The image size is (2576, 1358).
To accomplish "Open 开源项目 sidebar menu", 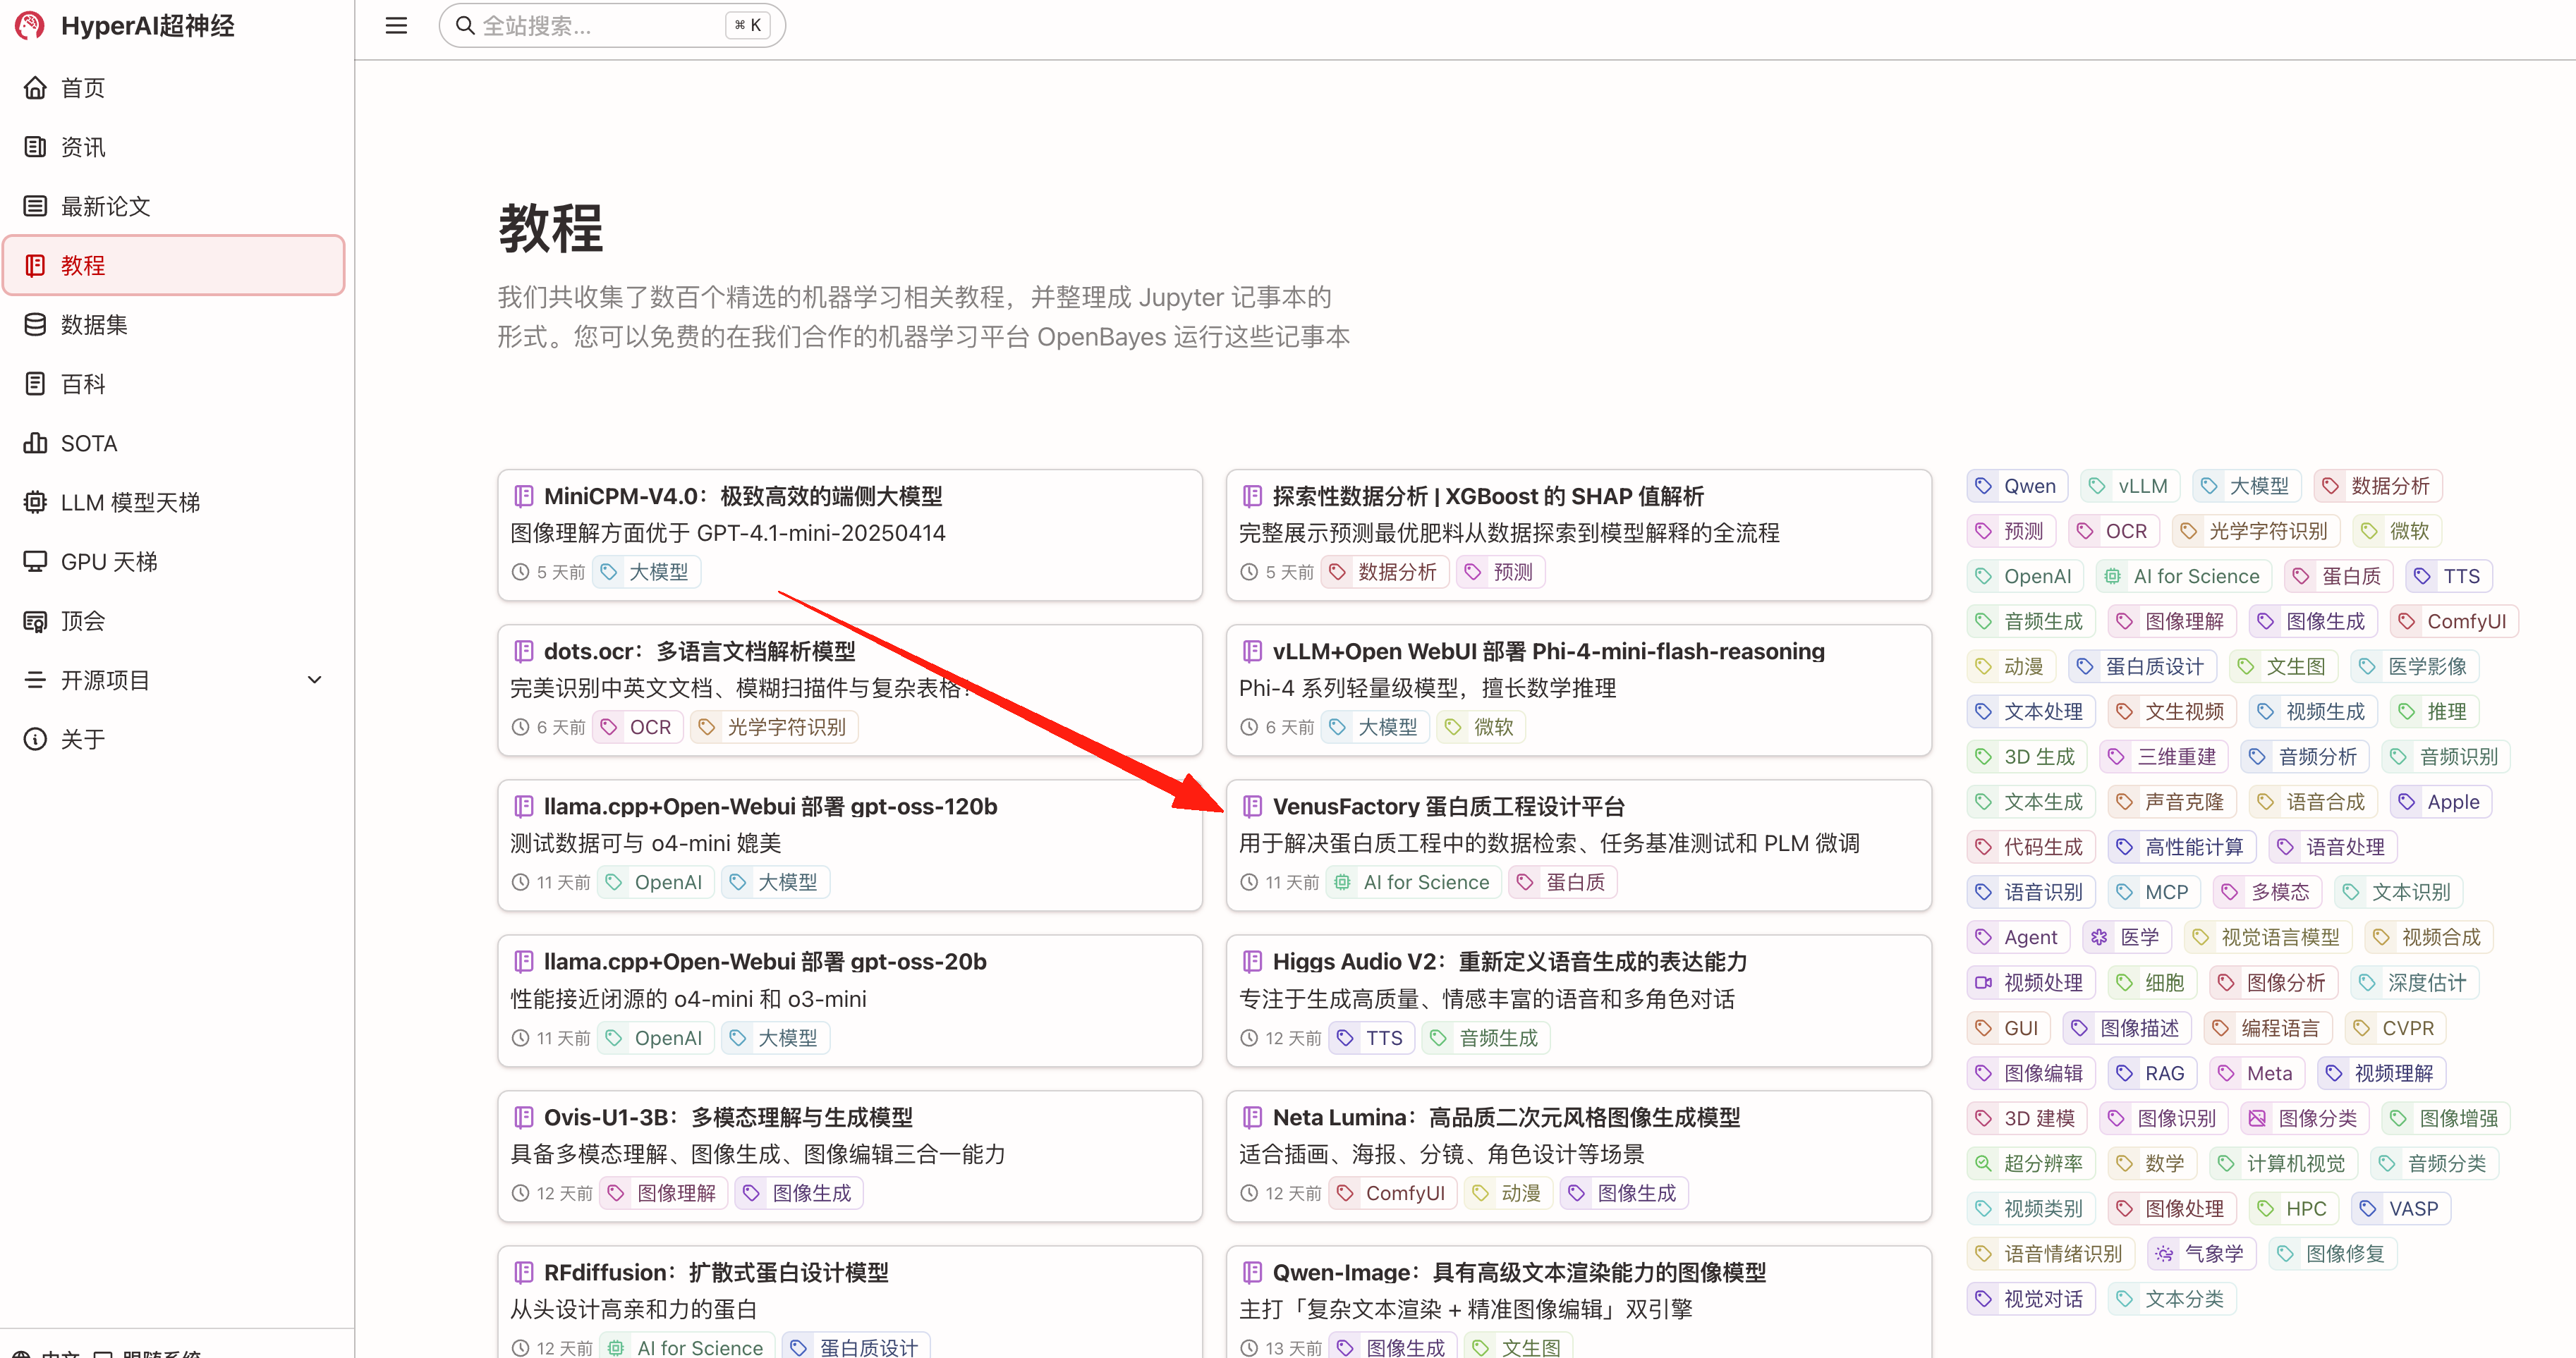I will [105, 680].
